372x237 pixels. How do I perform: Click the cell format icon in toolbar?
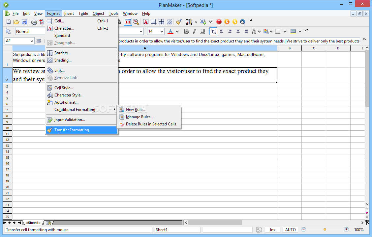(x=153, y=22)
